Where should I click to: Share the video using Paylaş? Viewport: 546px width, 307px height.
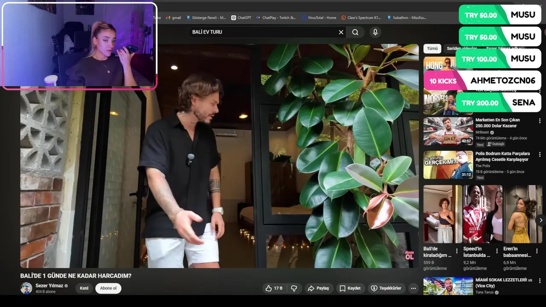(x=318, y=288)
